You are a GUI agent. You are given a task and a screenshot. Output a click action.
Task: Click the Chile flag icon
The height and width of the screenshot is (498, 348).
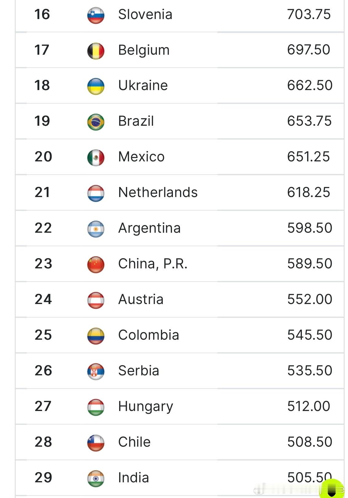pos(96,443)
